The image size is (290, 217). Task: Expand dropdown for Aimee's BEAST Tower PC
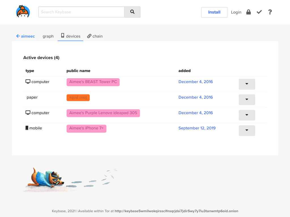(247, 84)
